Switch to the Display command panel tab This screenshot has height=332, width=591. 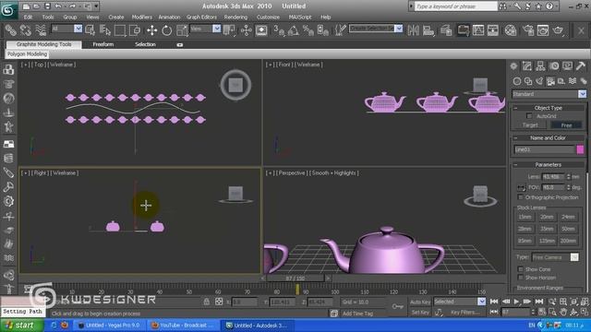(x=567, y=66)
